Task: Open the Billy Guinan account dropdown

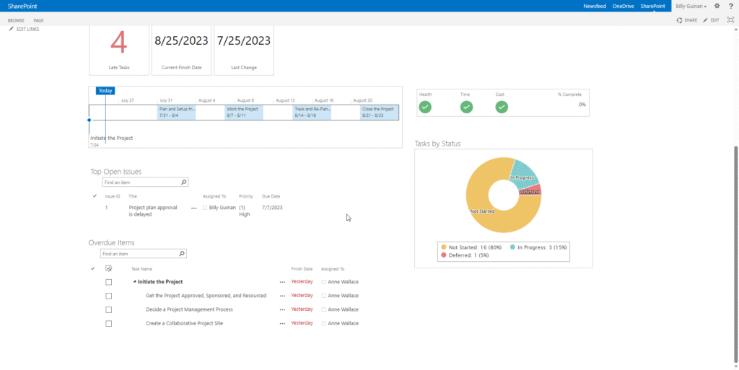Action: (x=691, y=6)
